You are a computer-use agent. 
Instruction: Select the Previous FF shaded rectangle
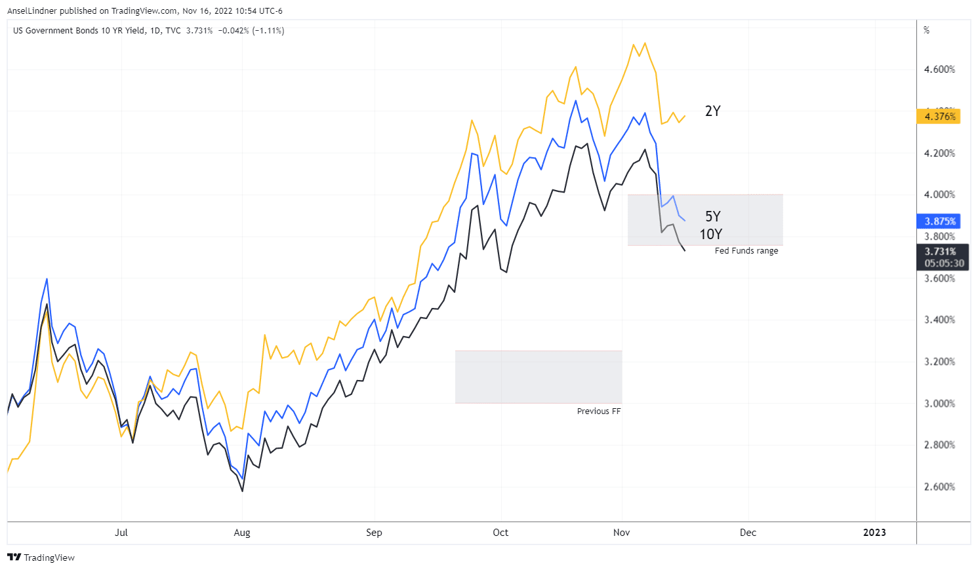click(x=539, y=377)
